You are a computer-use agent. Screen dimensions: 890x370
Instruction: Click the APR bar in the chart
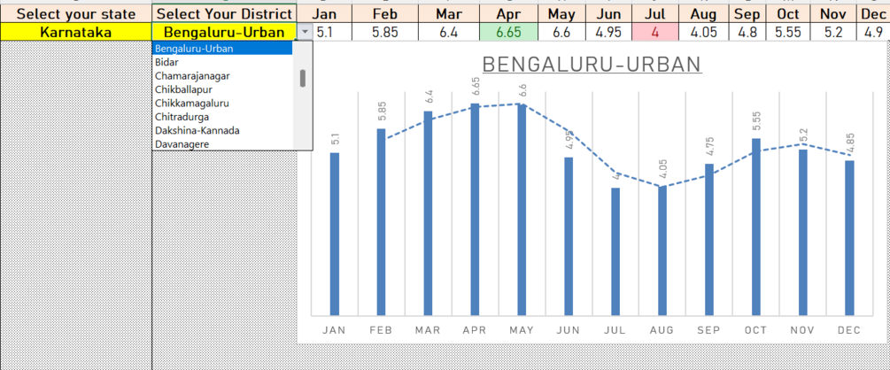475,210
